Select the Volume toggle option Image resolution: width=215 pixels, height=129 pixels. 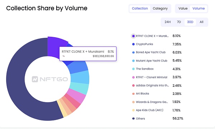coord(199,9)
